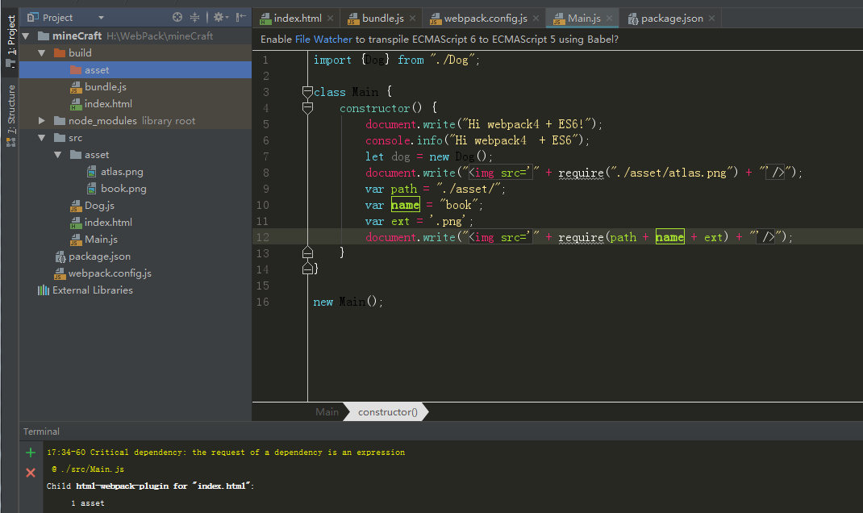Toggle fold end marker on line 14

coord(307,269)
